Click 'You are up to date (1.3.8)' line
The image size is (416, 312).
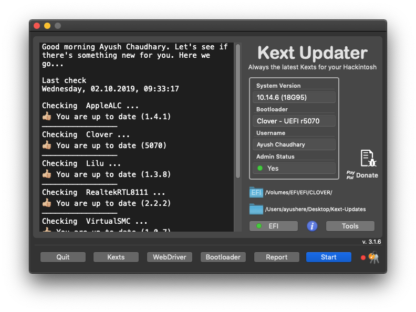[107, 174]
